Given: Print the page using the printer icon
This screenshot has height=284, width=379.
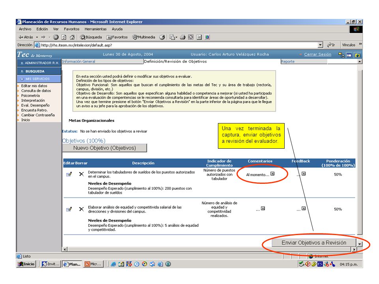Looking at the screenshot, I should (x=183, y=37).
